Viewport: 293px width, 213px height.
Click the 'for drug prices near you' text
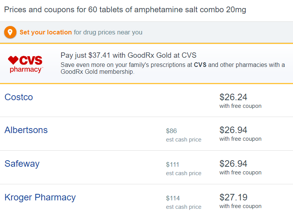tap(108, 32)
